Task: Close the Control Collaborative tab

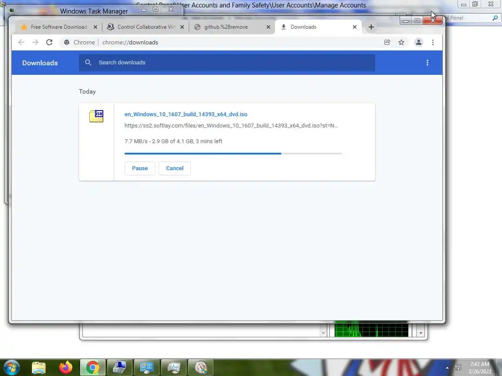Action: point(182,27)
